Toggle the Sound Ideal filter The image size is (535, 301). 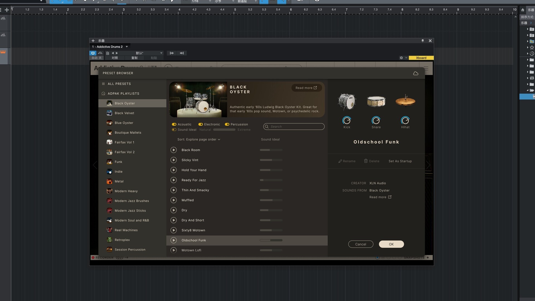point(174,130)
